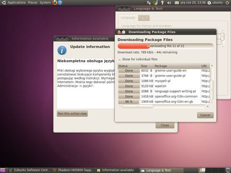The height and width of the screenshot is (173, 231).
Task: Click the 96 % progress cell
Action: pos(129,101)
